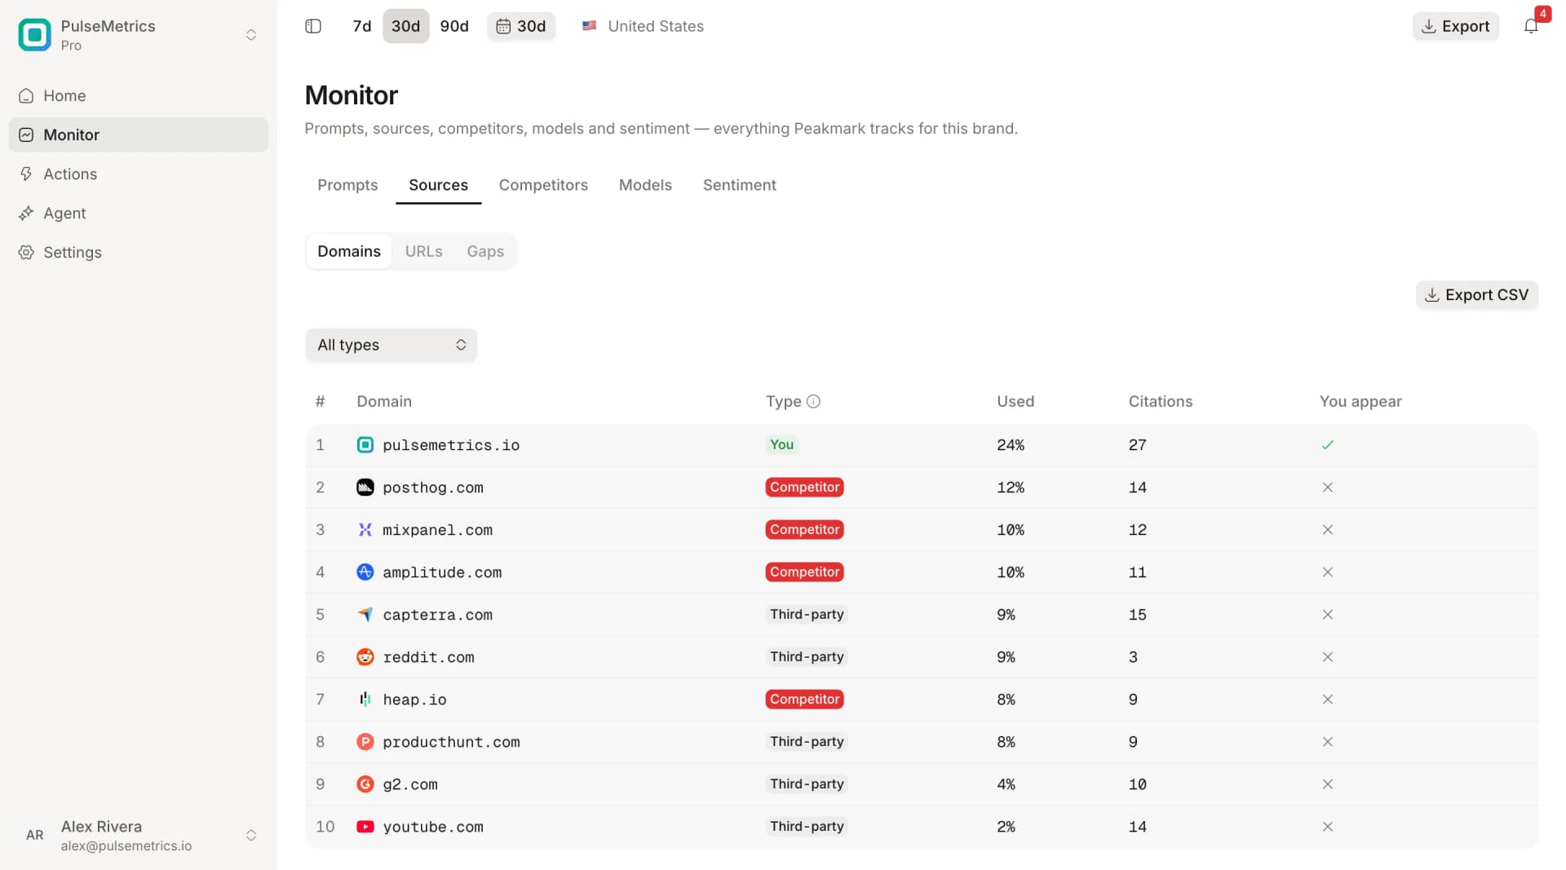Click the capterra.com favicon
This screenshot has width=1566, height=870.
(x=365, y=615)
